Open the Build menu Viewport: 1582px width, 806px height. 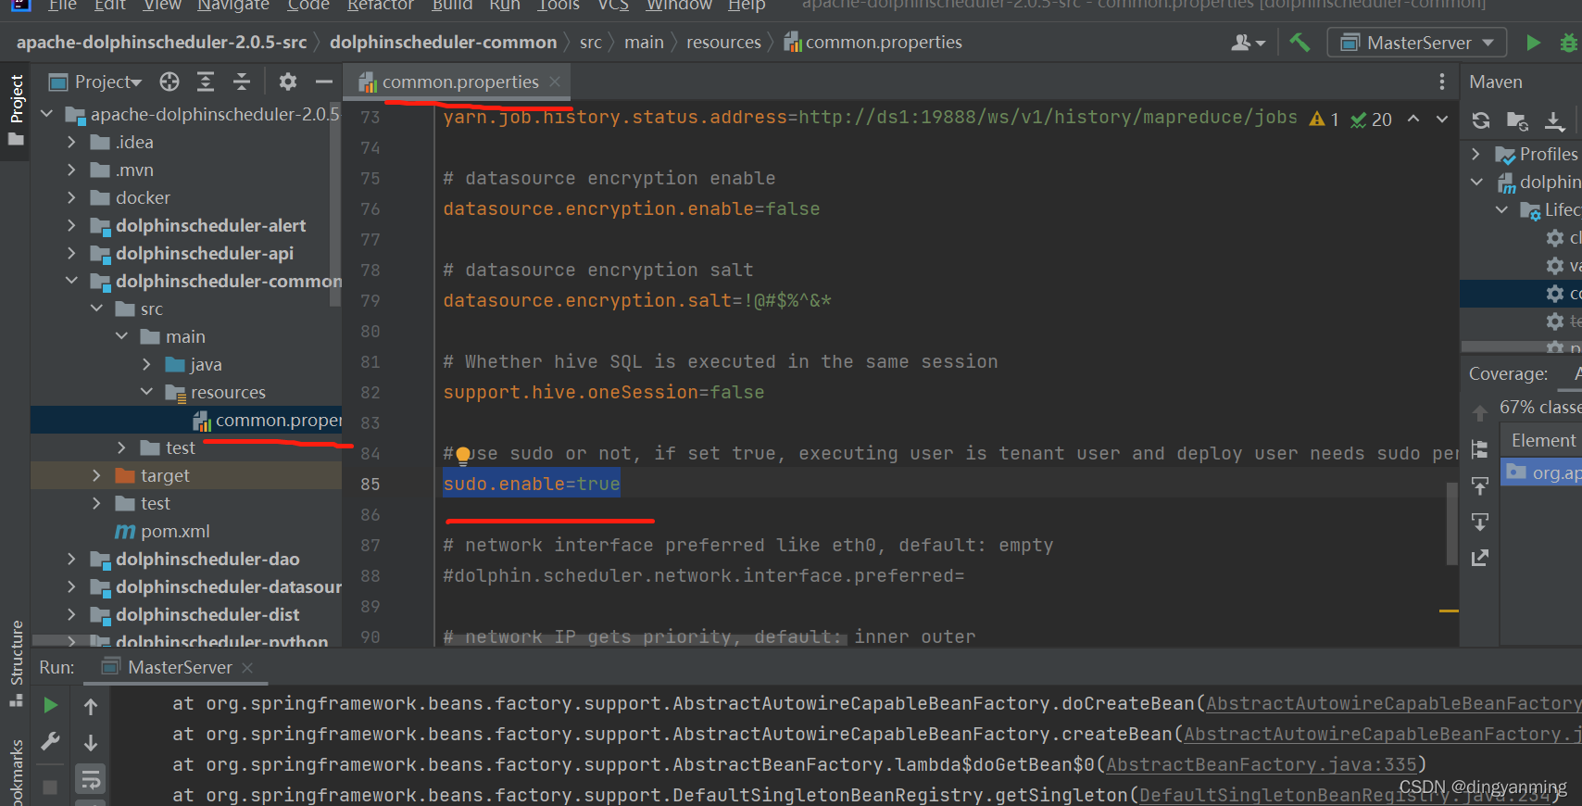452,6
